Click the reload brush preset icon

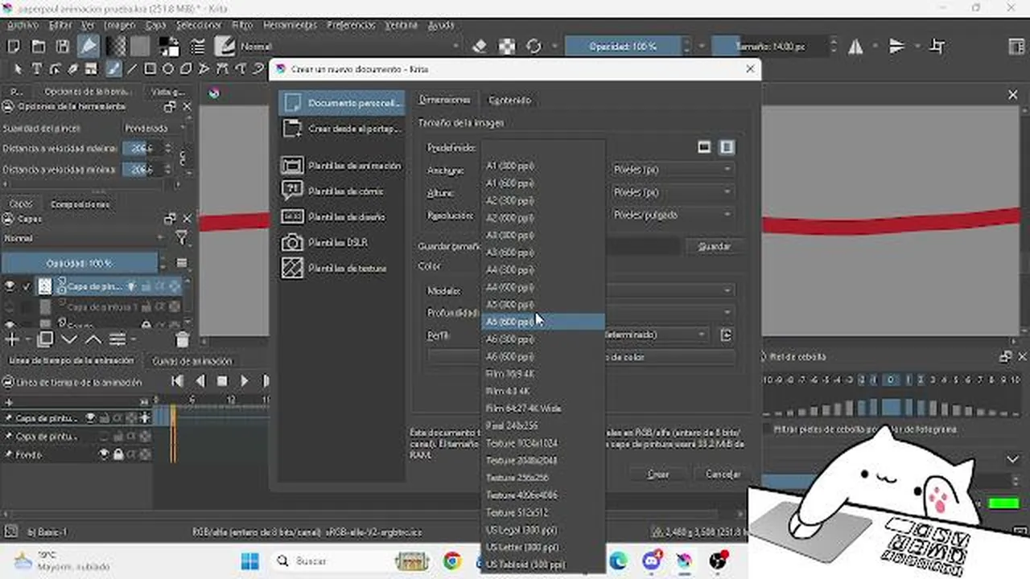click(x=534, y=47)
